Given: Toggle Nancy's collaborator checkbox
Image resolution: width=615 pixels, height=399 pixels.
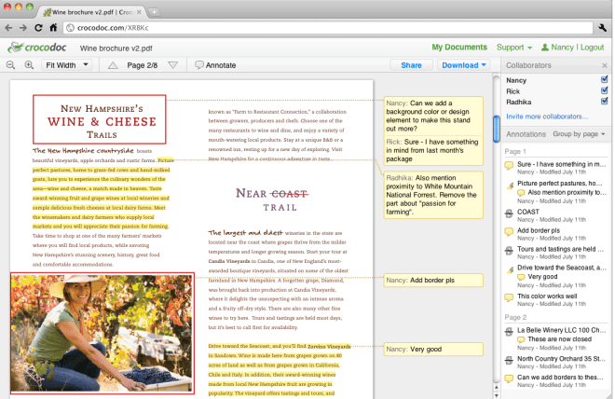Looking at the screenshot, I should [x=604, y=79].
